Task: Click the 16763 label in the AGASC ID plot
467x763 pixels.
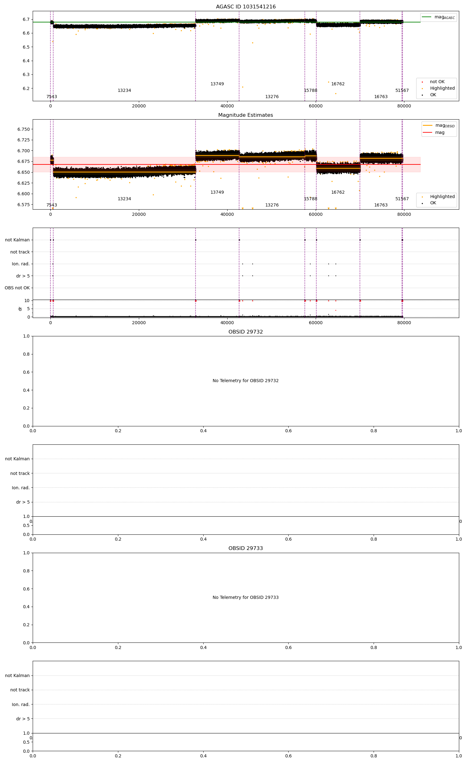Action: (381, 97)
